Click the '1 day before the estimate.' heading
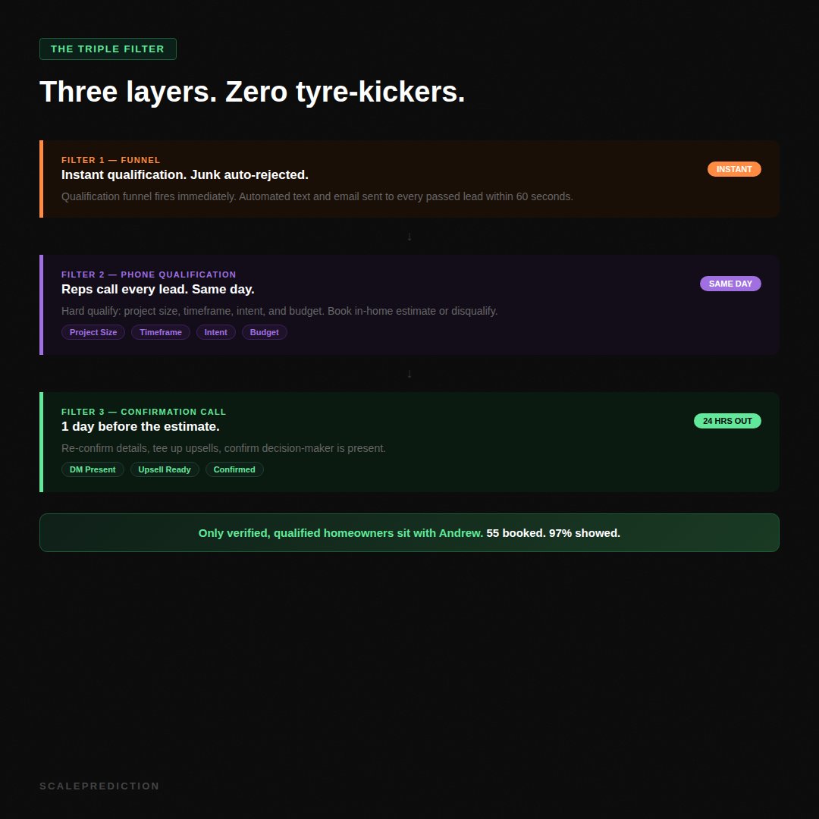 (x=140, y=427)
